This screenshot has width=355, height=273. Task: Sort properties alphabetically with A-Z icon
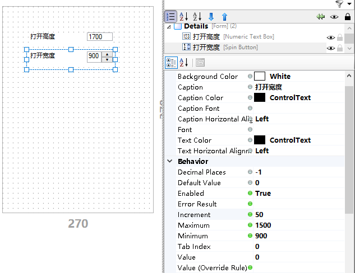pos(183,63)
